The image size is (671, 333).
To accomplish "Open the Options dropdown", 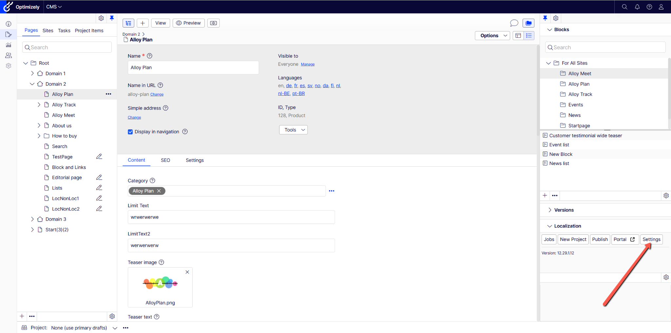I will tap(492, 35).
